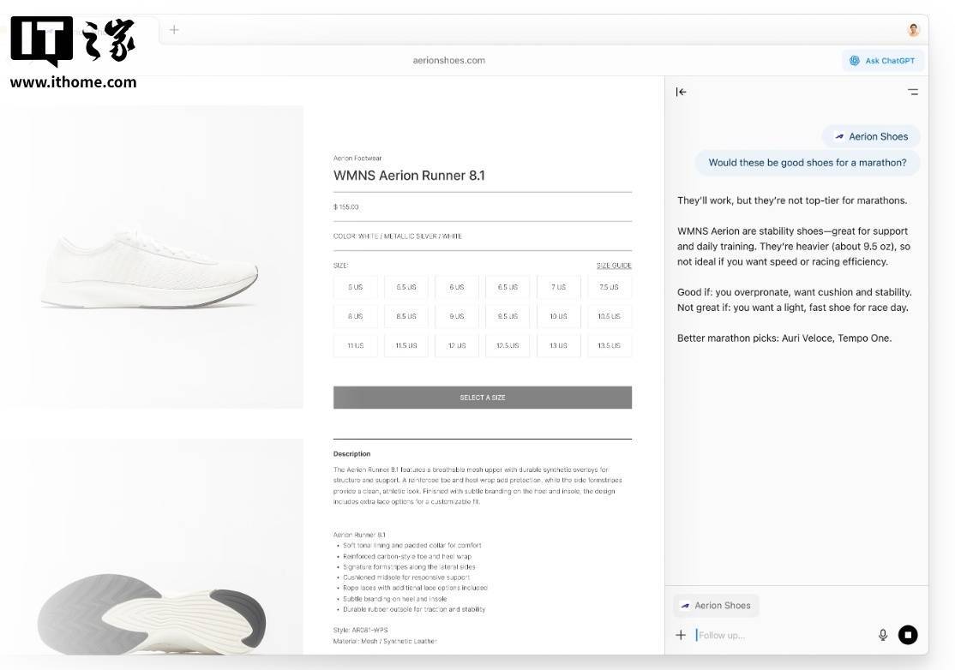Click the plus attach icon in chat

[x=681, y=635]
